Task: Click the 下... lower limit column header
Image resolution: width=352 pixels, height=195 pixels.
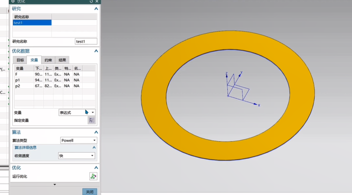Action: (x=39, y=68)
